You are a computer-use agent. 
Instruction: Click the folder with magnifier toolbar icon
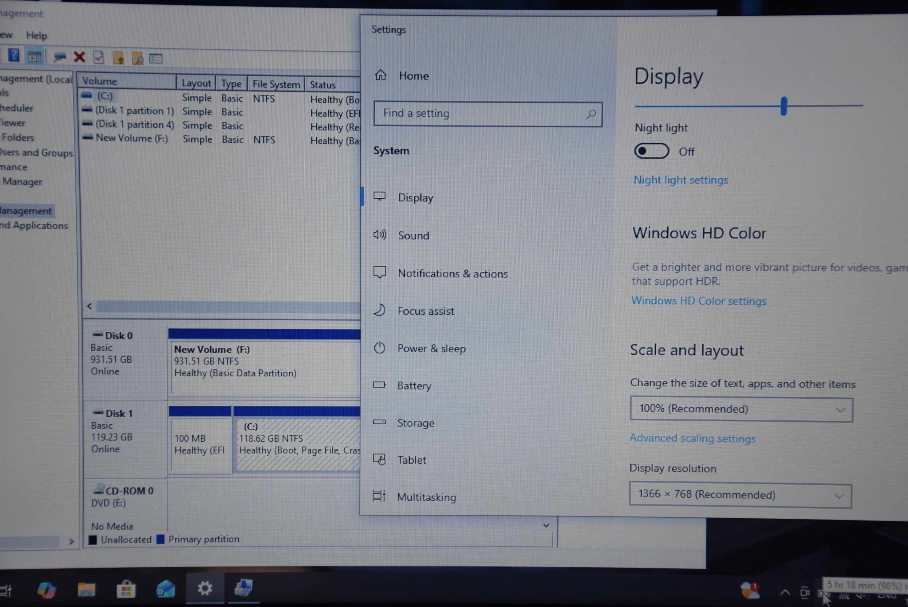(137, 59)
